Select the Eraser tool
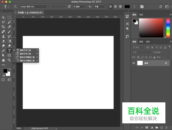This screenshot has width=172, height=130. (3, 41)
